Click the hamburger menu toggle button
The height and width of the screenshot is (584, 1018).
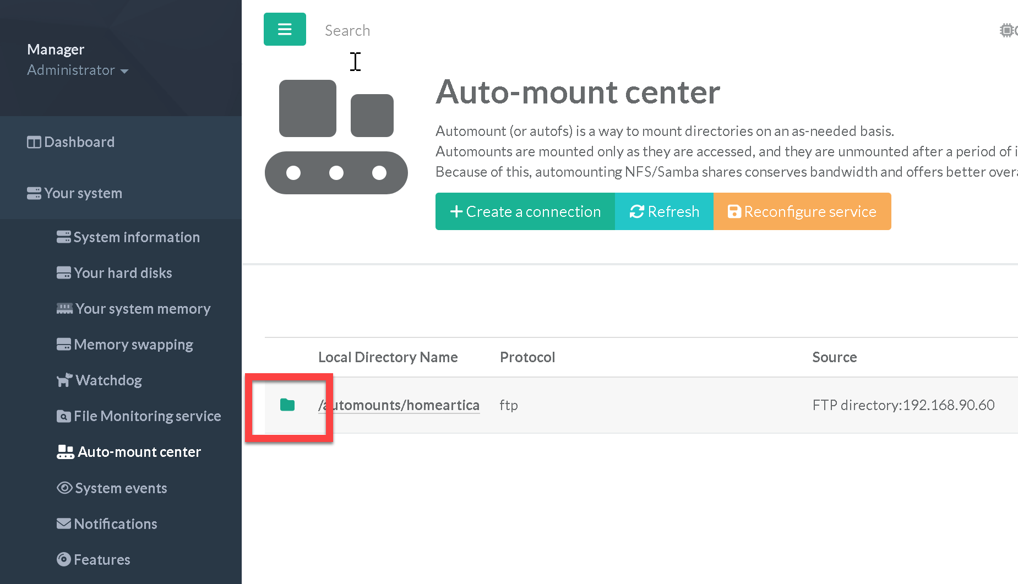(x=285, y=29)
